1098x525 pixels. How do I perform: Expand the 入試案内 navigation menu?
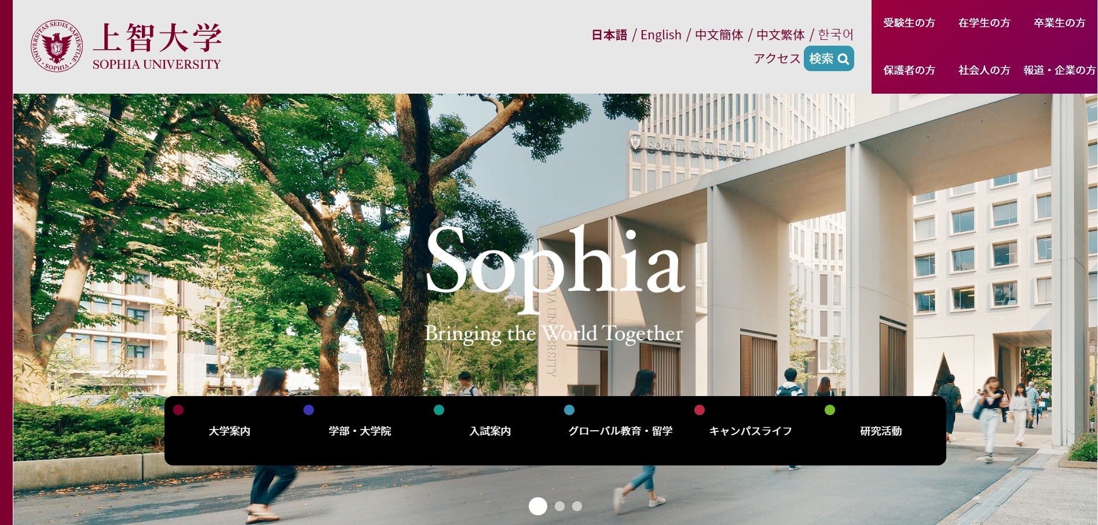click(490, 431)
